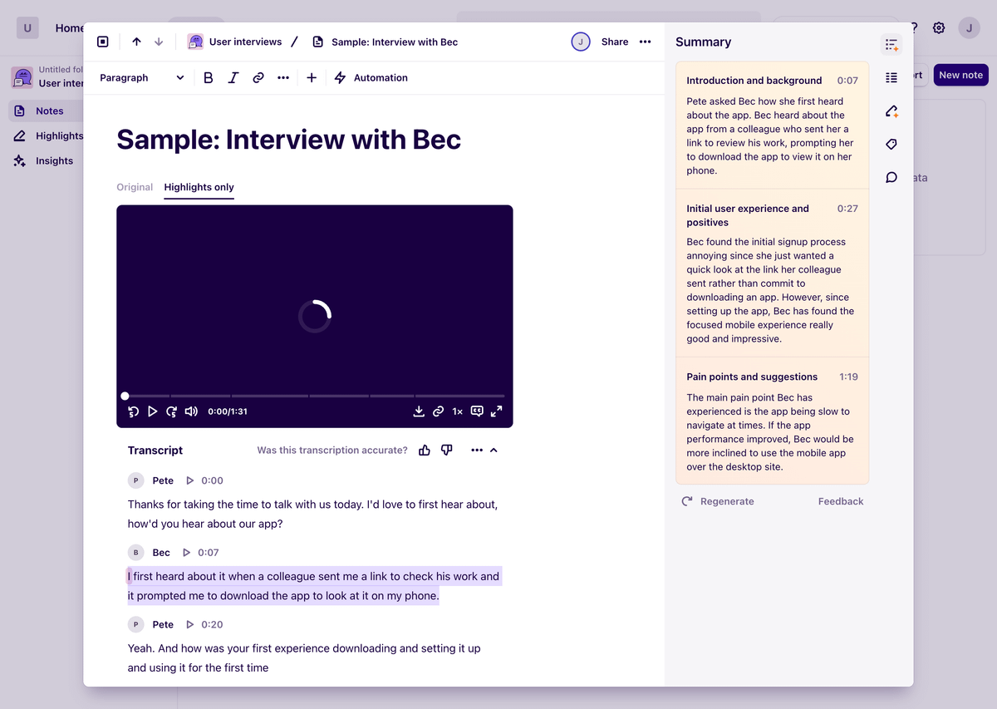Image resolution: width=997 pixels, height=709 pixels.
Task: Click the Italic formatting icon
Action: (233, 78)
